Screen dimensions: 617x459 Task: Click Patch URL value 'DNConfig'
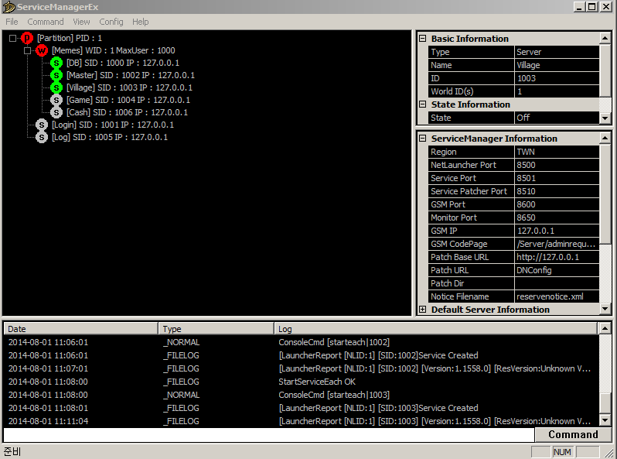click(x=557, y=270)
